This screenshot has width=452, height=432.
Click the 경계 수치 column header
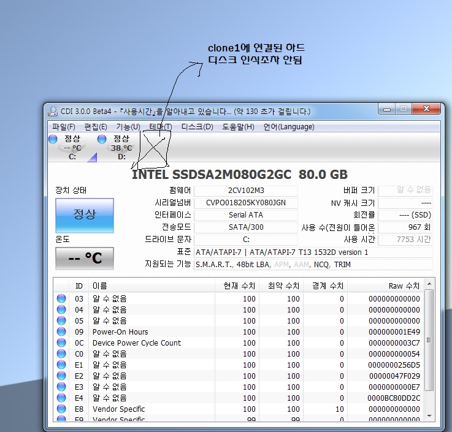point(326,286)
